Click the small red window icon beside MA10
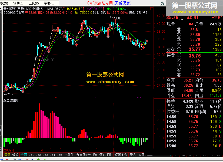This screenshot has height=162, width=223. (152, 9)
